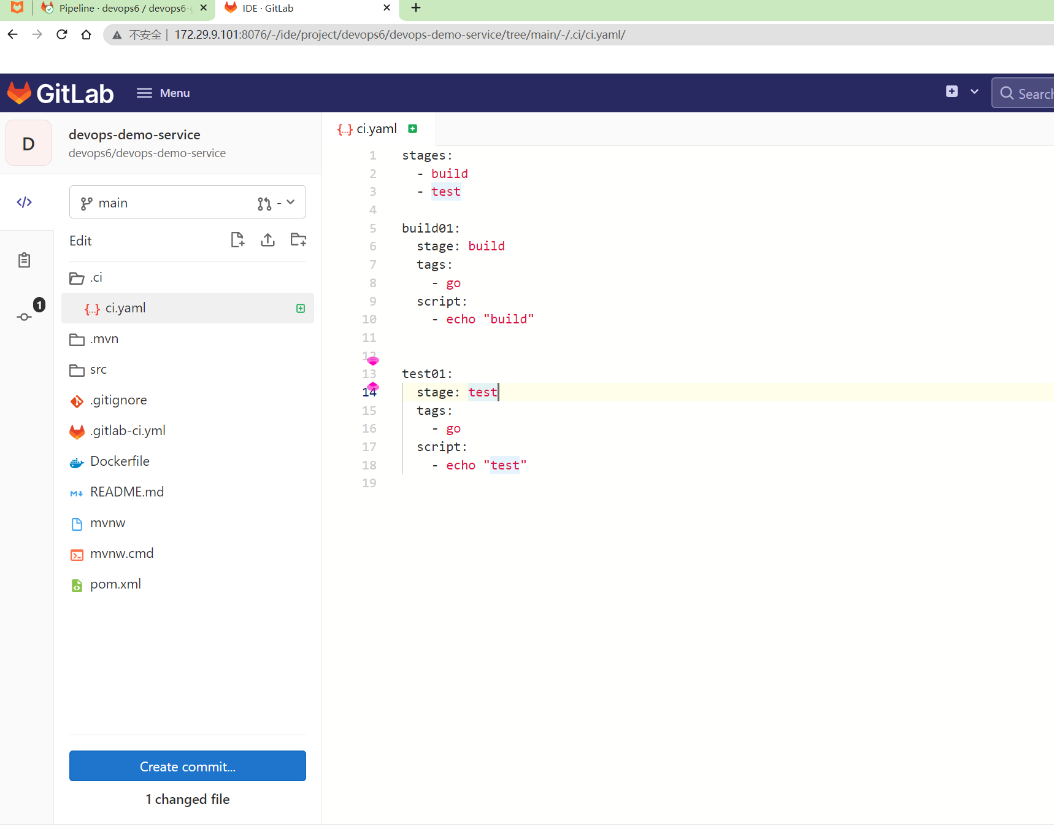The height and width of the screenshot is (826, 1054).
Task: Click the xml icon beside pom.xml
Action: click(x=77, y=585)
